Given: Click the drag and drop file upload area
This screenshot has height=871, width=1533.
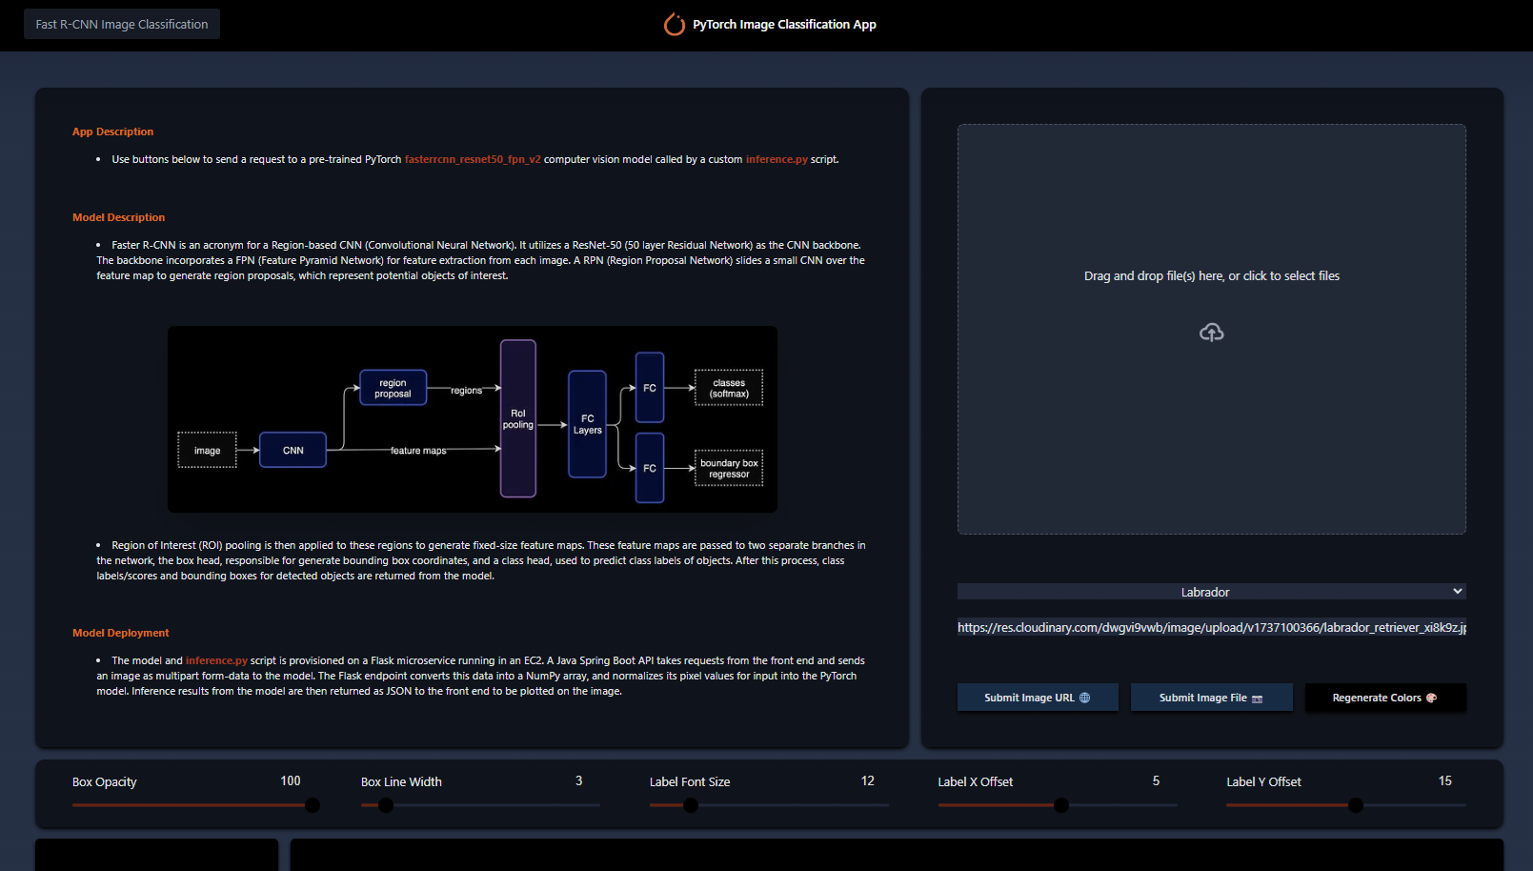Looking at the screenshot, I should pyautogui.click(x=1211, y=329).
